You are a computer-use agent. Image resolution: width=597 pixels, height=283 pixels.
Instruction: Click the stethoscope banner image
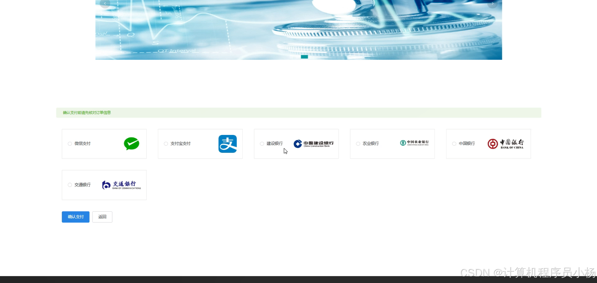(298, 30)
